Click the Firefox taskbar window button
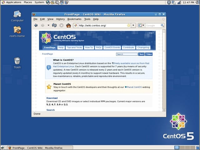Image resolution: width=200 pixels, height=150 pixels. [40, 148]
